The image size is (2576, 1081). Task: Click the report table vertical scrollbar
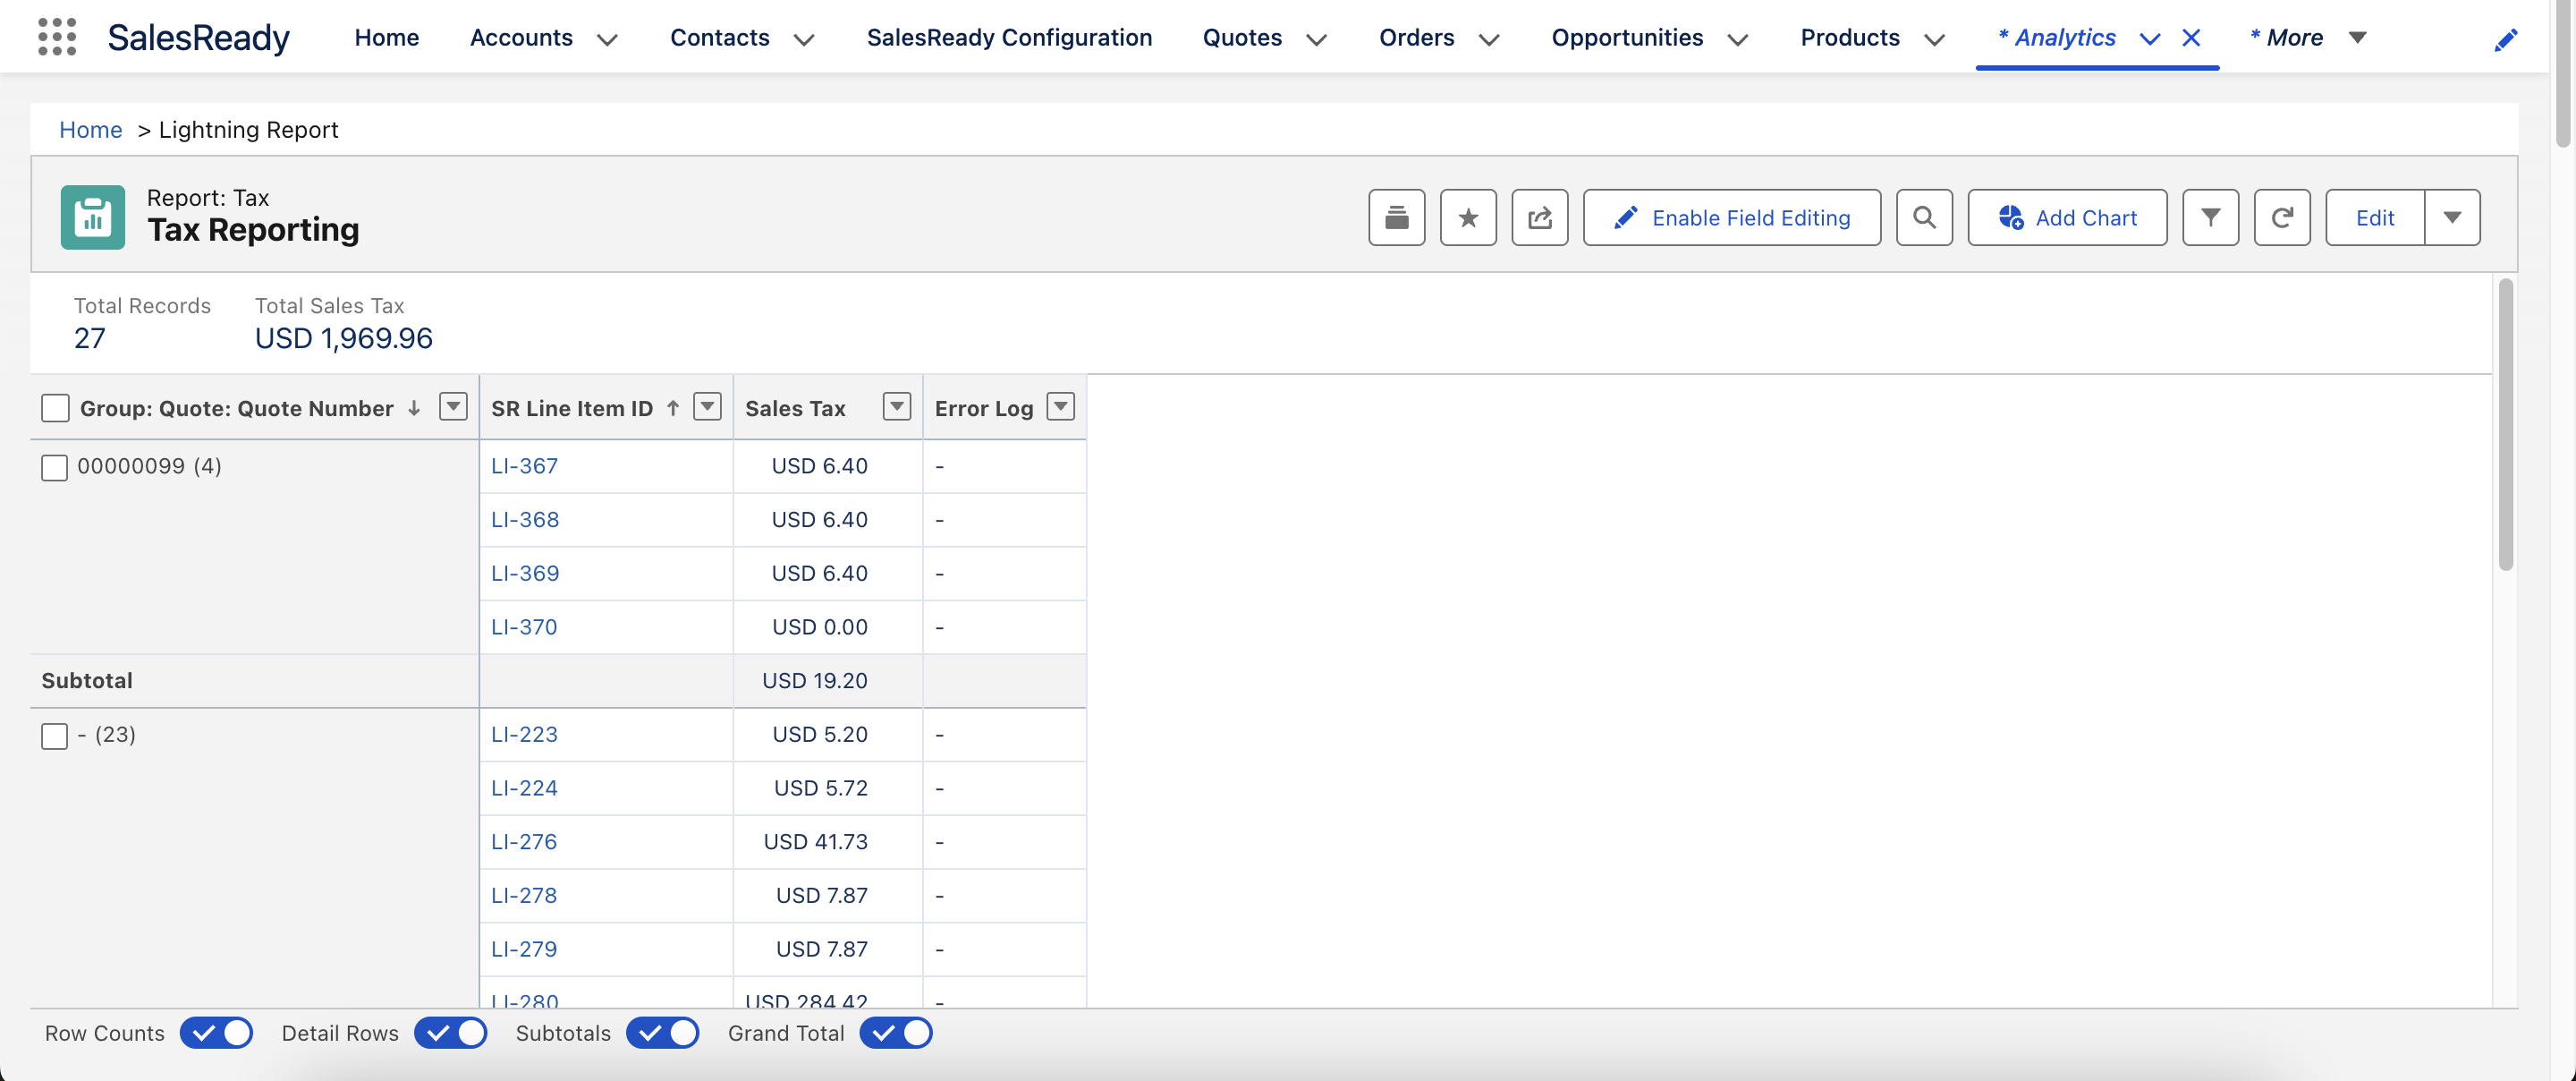point(2504,425)
